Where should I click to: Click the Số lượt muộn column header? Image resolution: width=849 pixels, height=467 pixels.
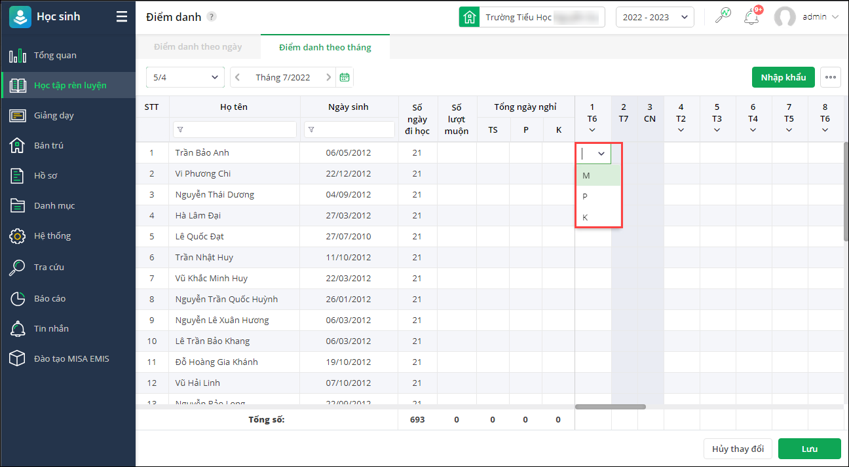457,119
